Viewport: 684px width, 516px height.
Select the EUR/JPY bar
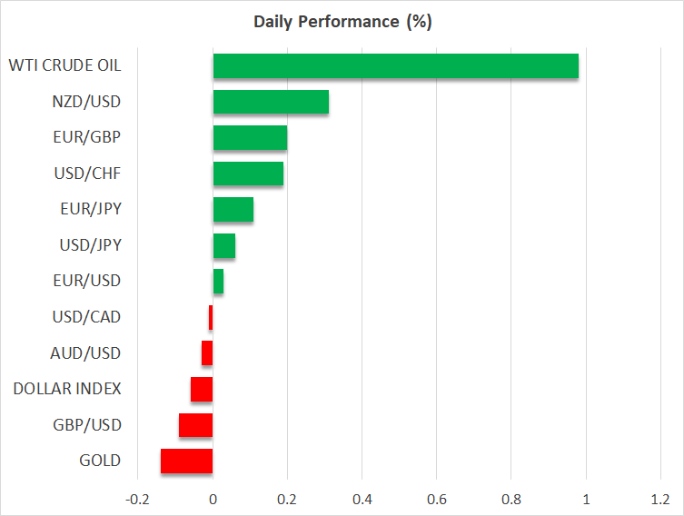[233, 210]
